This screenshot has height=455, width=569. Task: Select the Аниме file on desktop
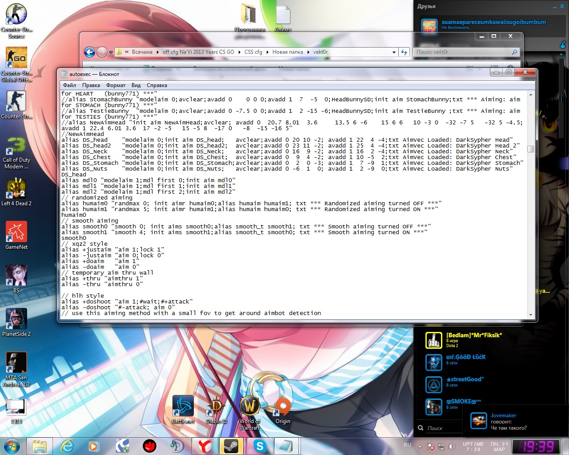click(x=283, y=18)
